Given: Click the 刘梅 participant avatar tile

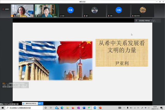Looking at the screenshot, I should point(119,11).
